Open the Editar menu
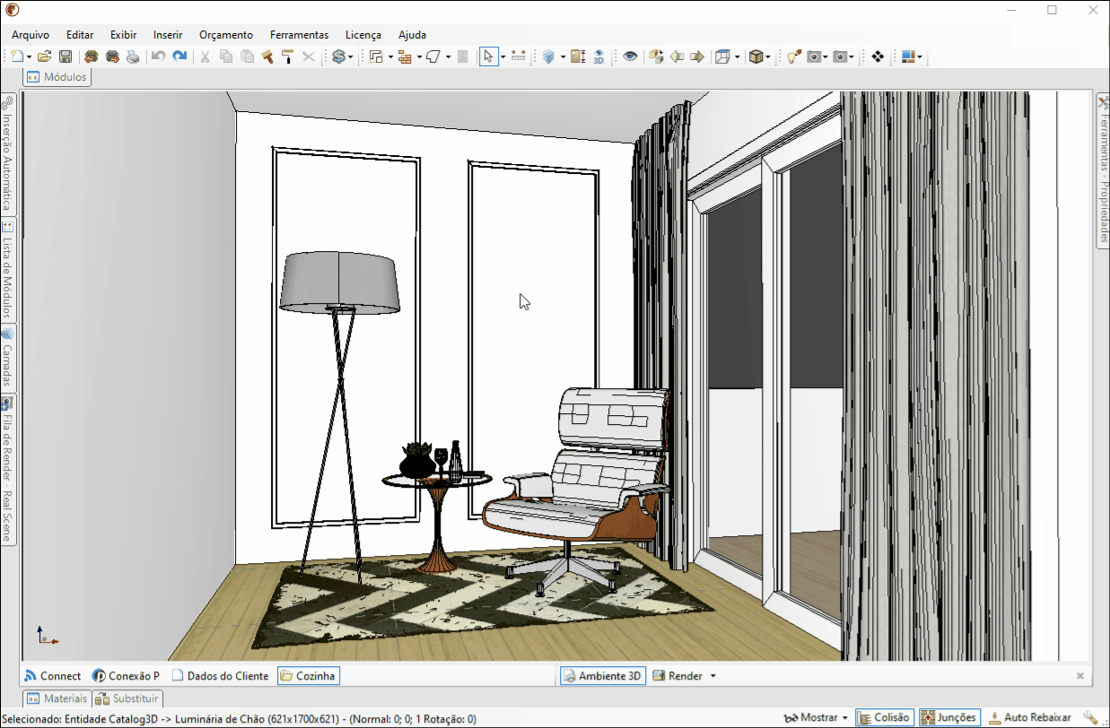 [x=80, y=35]
